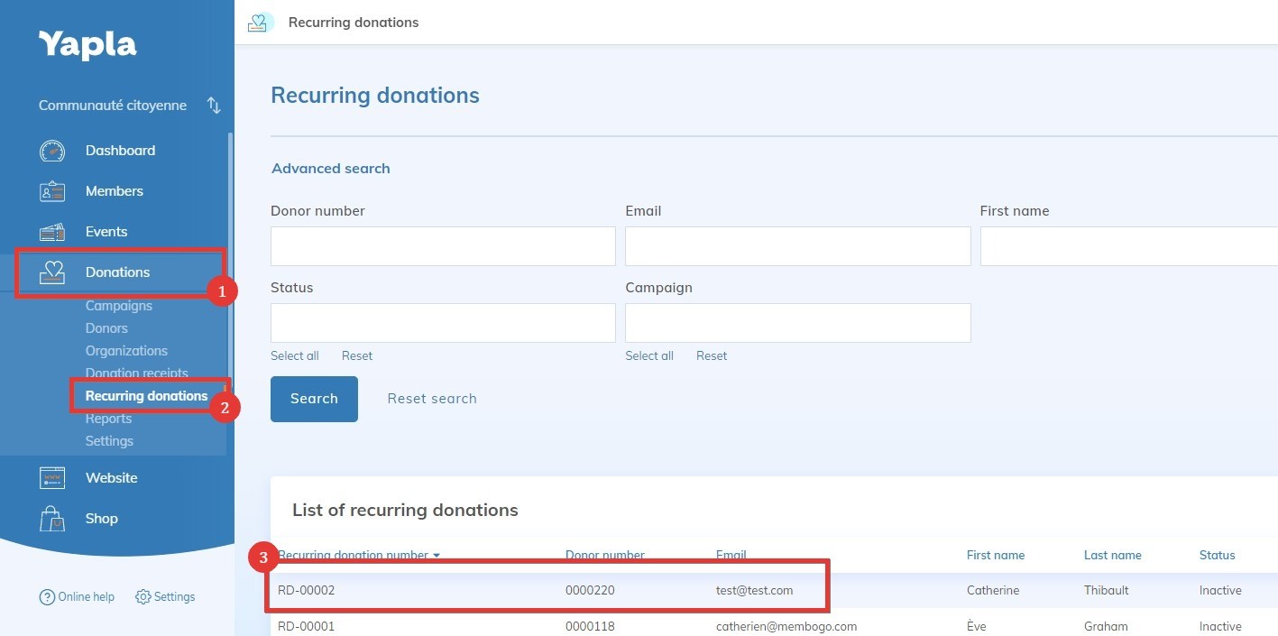Click the Website browser icon

coord(52,478)
